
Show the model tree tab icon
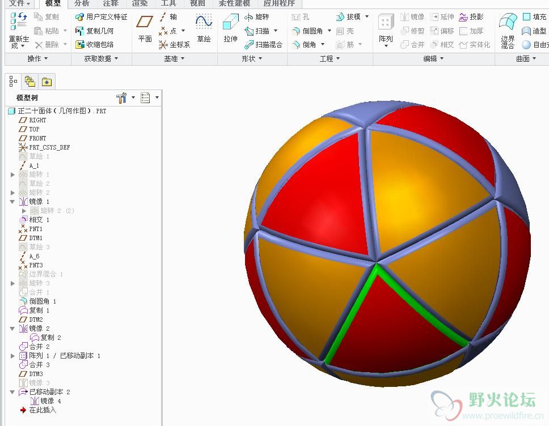(13, 82)
